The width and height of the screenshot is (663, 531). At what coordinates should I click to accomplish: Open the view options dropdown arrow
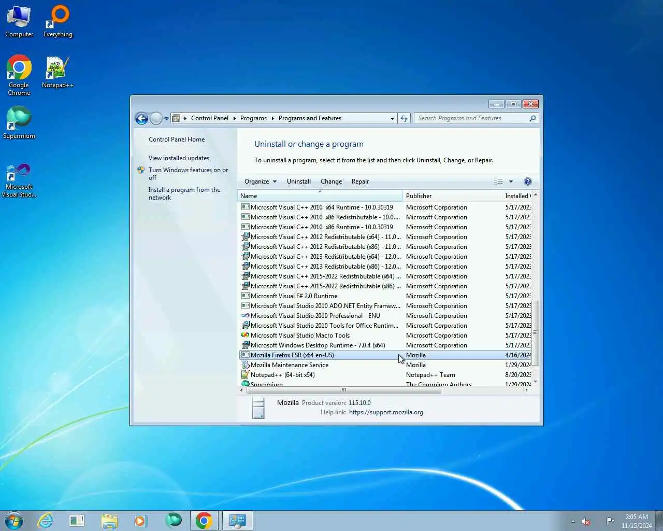[x=511, y=181]
